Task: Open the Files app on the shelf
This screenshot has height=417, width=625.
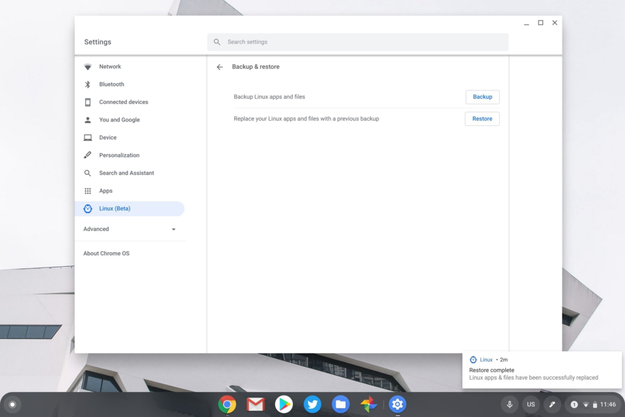Action: 341,405
